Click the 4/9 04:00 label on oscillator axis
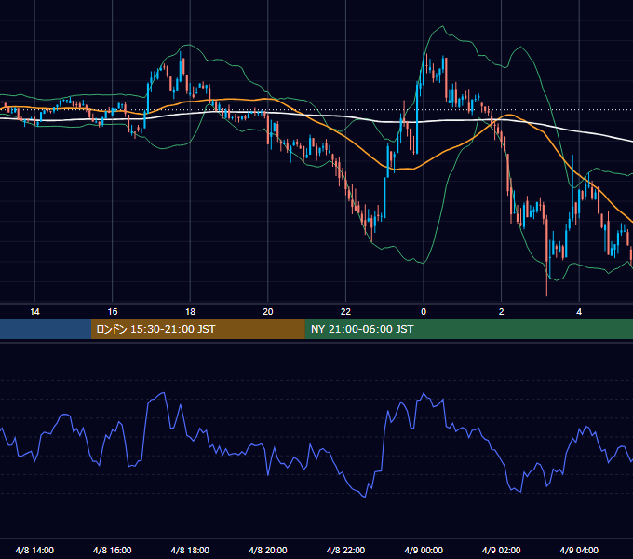Screen dimensions: 633x559 (579, 550)
